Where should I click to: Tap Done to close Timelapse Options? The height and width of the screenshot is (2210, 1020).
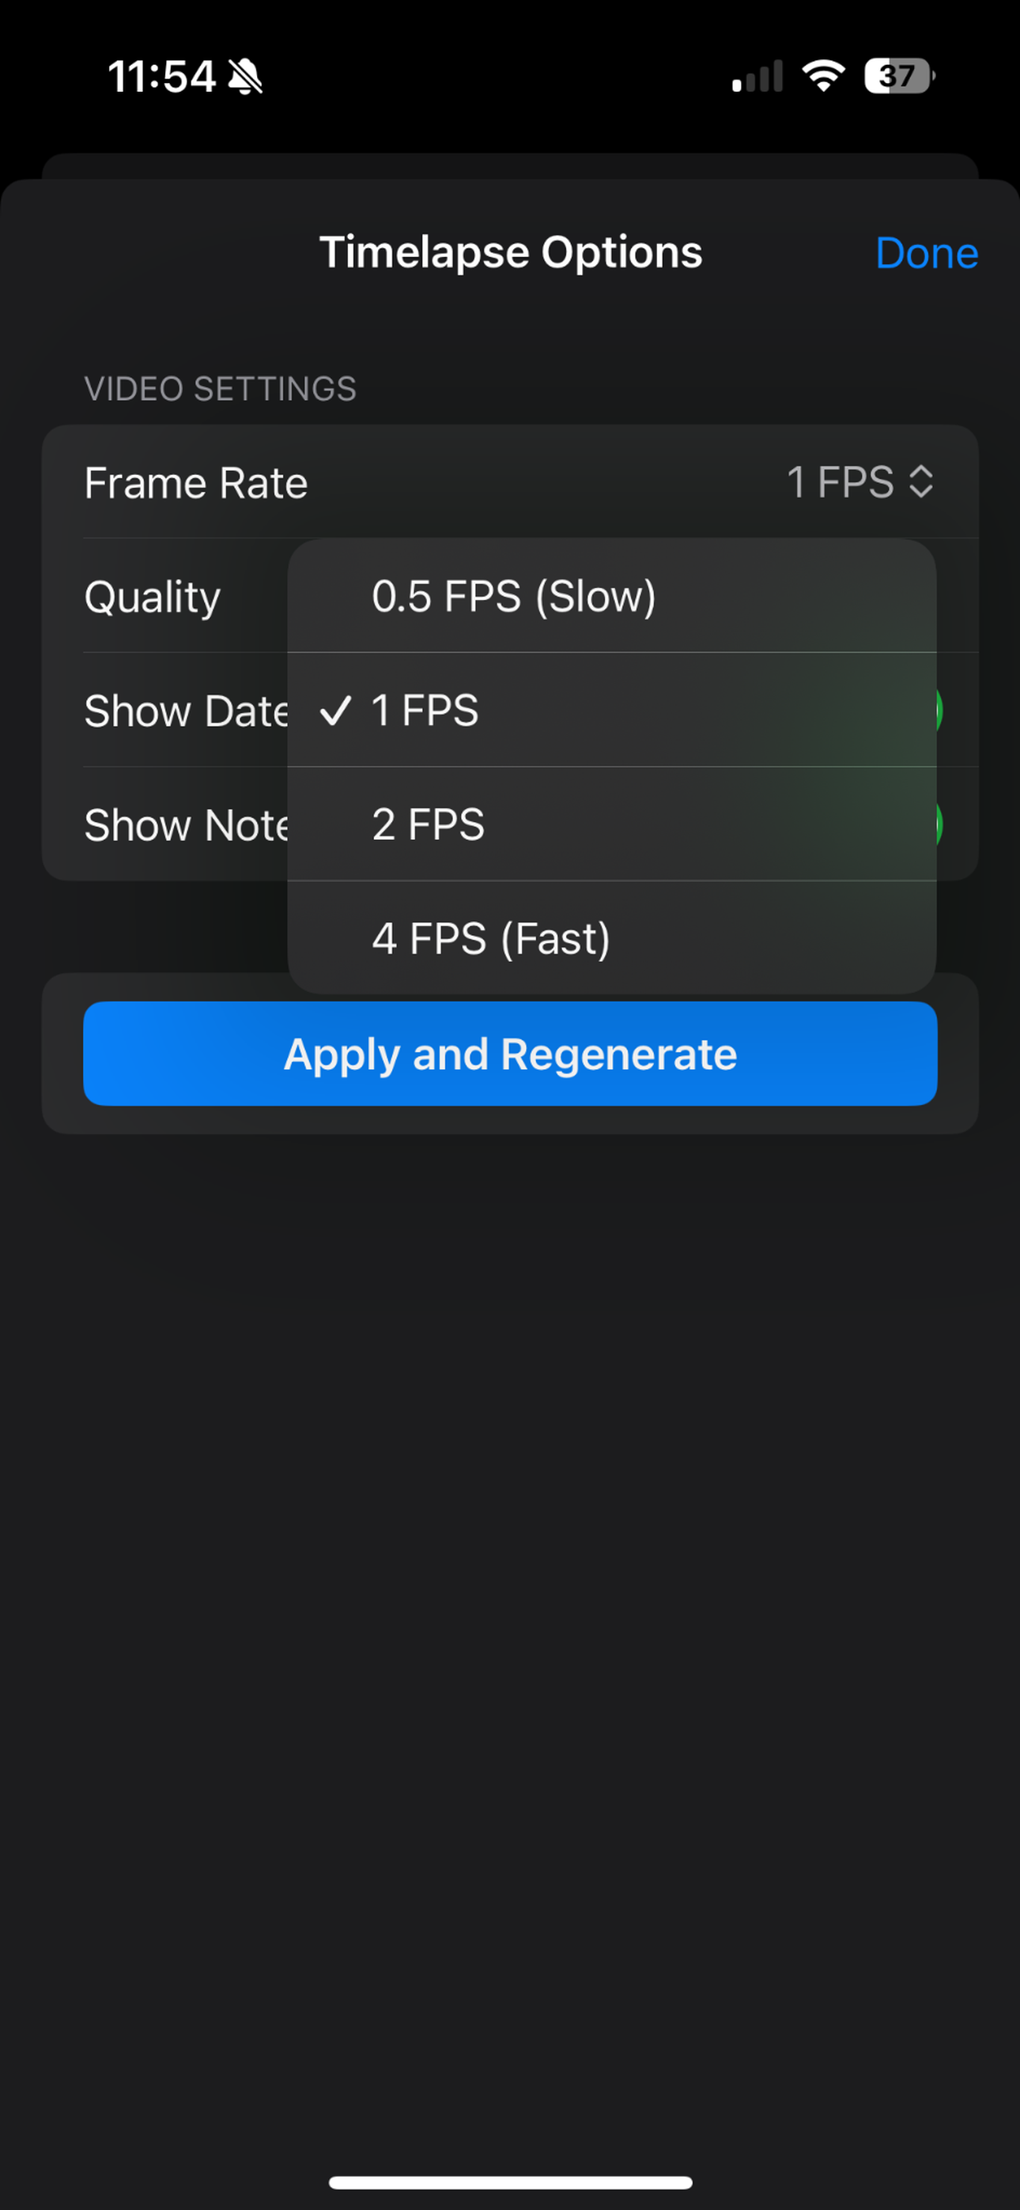tap(927, 253)
